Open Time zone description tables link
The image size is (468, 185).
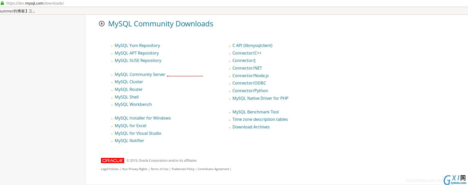[x=260, y=119]
